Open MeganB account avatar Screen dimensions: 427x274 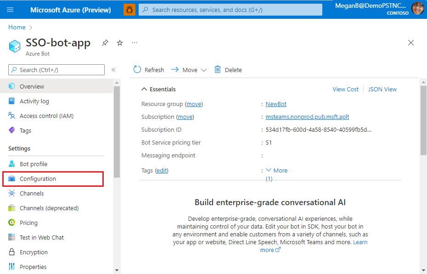pyautogui.click(x=418, y=8)
